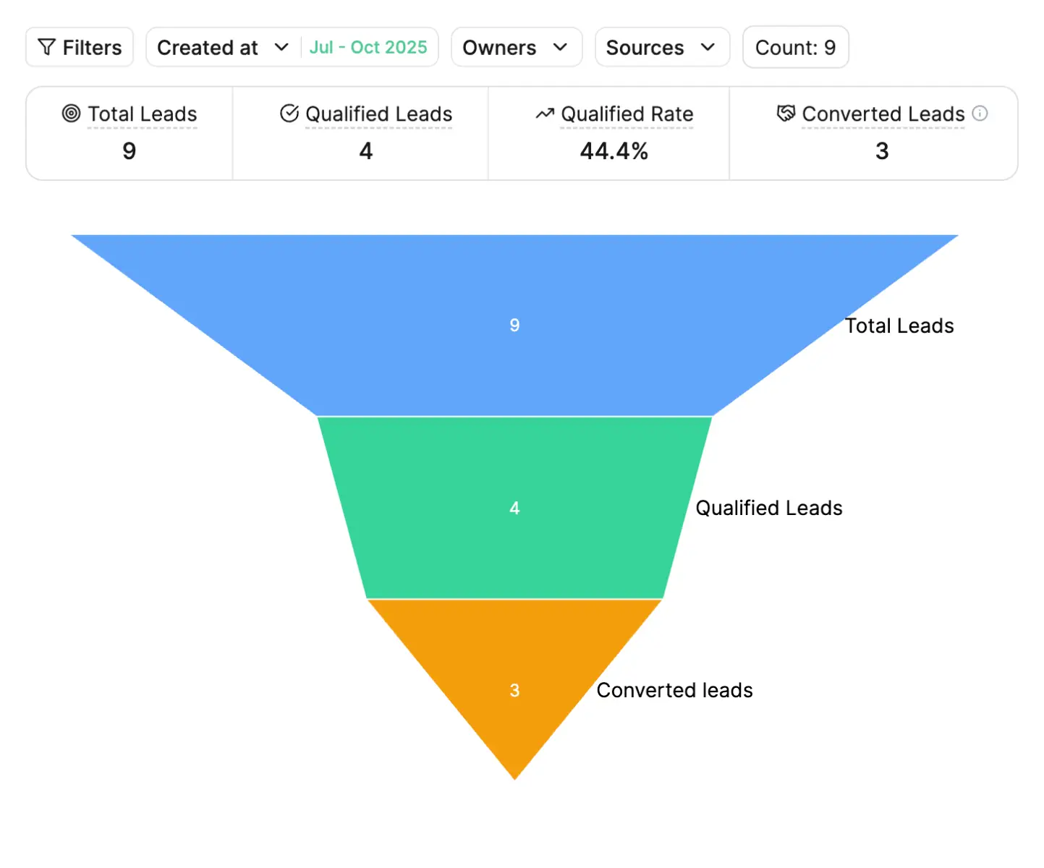Screen dimensions: 1044x868
Task: Select the Jul - Oct 2025 date range
Action: pyautogui.click(x=368, y=48)
